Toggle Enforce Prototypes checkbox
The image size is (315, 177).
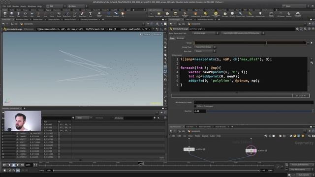coord(195,106)
